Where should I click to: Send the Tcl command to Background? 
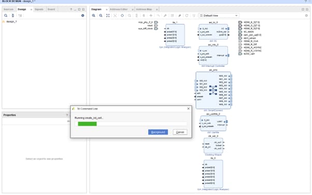point(158,132)
